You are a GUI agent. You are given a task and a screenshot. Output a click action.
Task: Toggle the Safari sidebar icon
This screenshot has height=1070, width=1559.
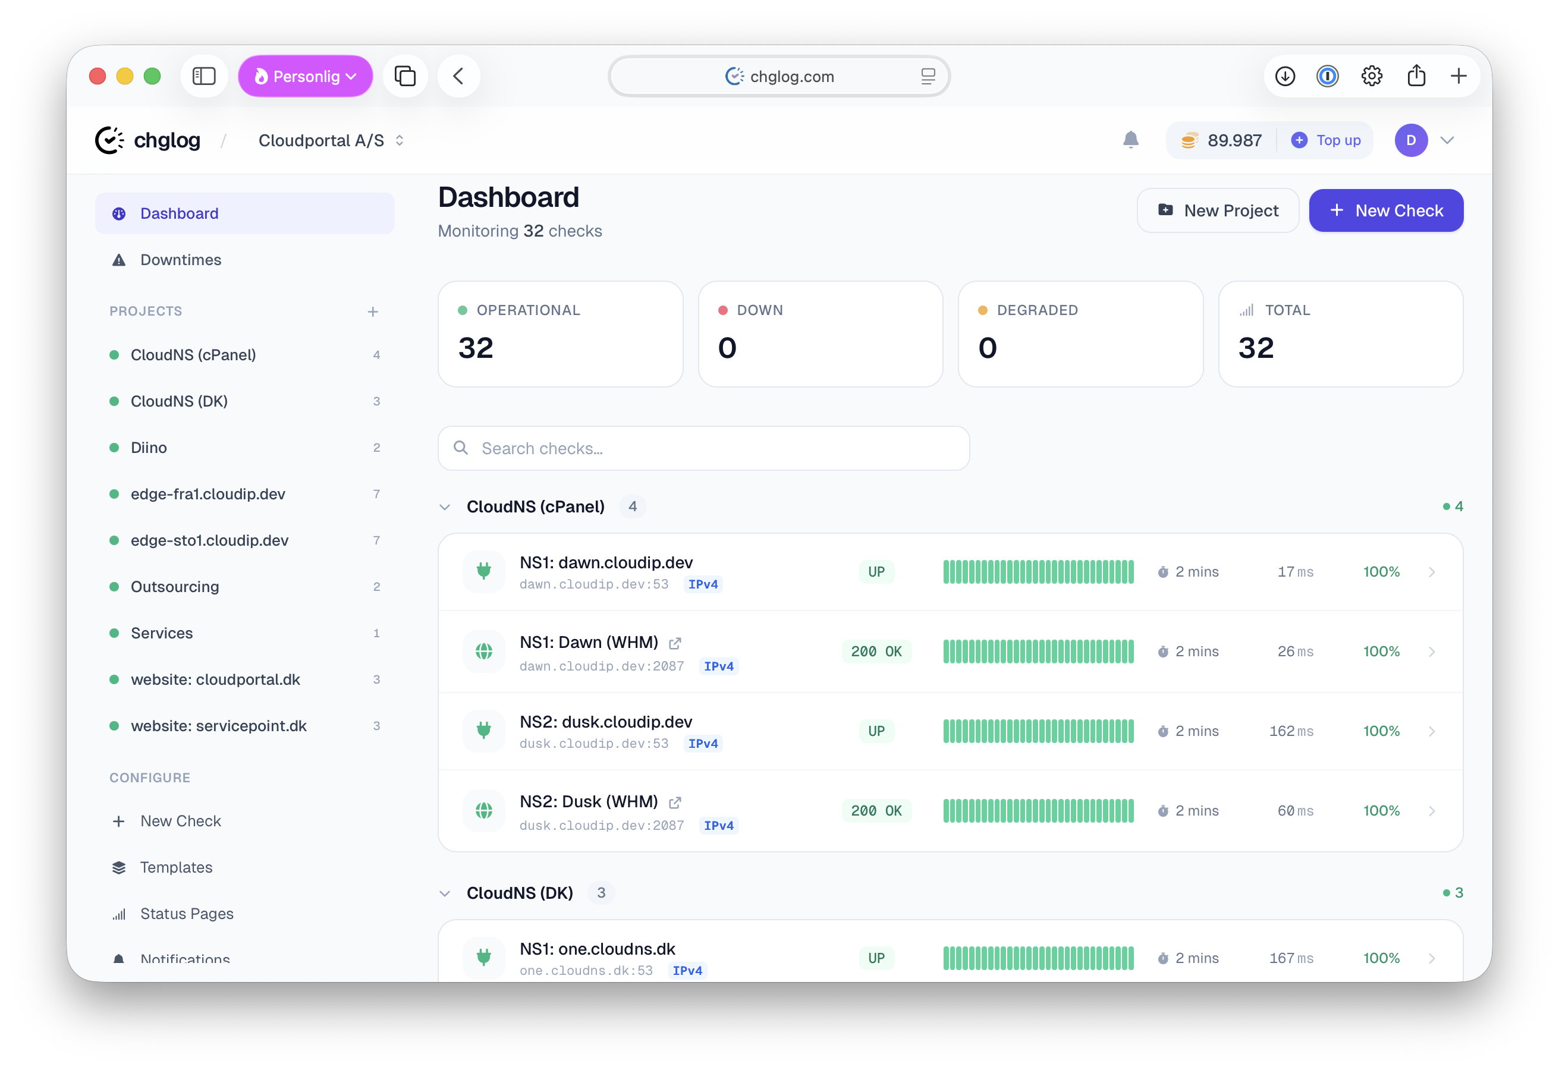pos(204,76)
